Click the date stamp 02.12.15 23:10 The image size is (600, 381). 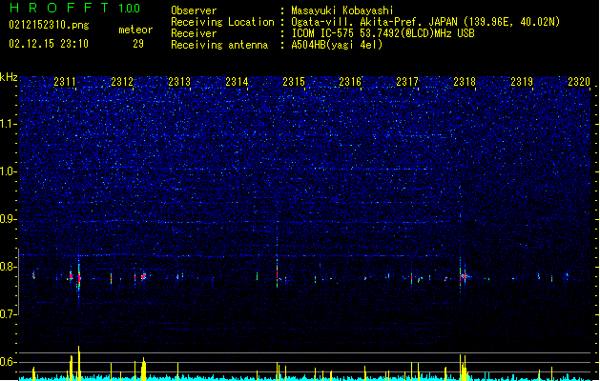(x=49, y=44)
